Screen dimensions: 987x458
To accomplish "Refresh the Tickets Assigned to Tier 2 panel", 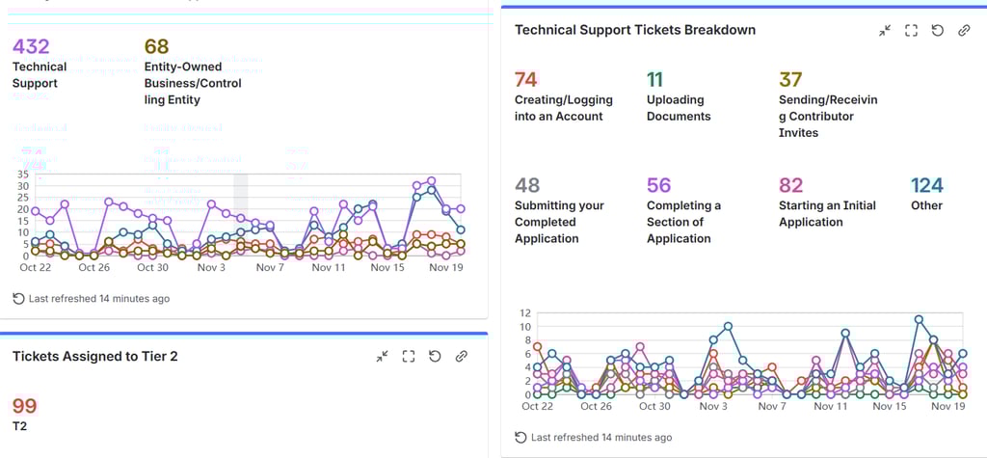I will pos(435,357).
